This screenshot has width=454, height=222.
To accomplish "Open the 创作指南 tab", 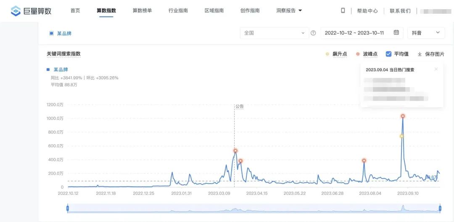I will tap(250, 11).
